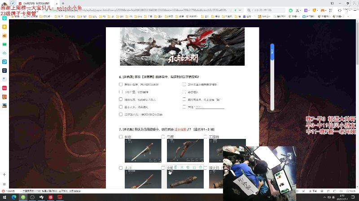Tick the first right option of question 6

[x=184, y=84]
